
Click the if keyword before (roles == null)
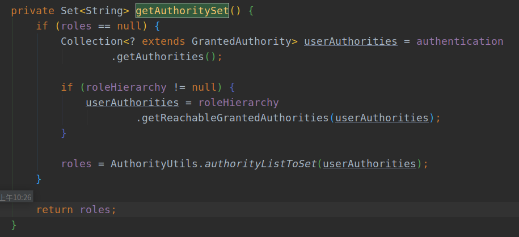42,26
